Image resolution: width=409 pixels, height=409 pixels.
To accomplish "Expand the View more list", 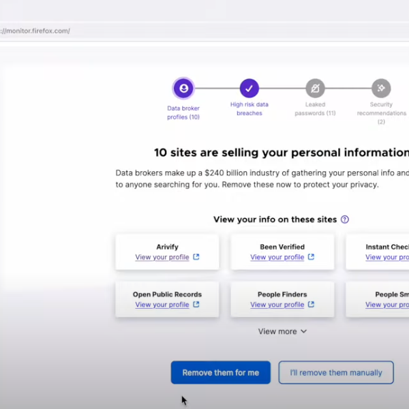I will (282, 331).
